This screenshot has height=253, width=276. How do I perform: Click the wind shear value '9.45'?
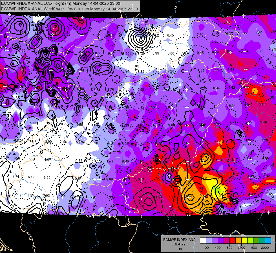click(x=200, y=53)
